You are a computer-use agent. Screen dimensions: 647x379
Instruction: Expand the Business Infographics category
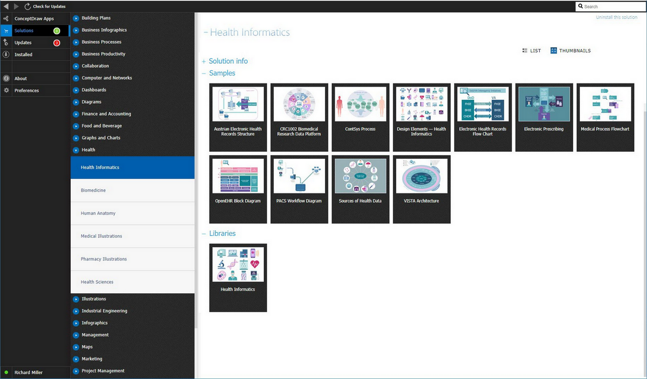[x=76, y=30]
